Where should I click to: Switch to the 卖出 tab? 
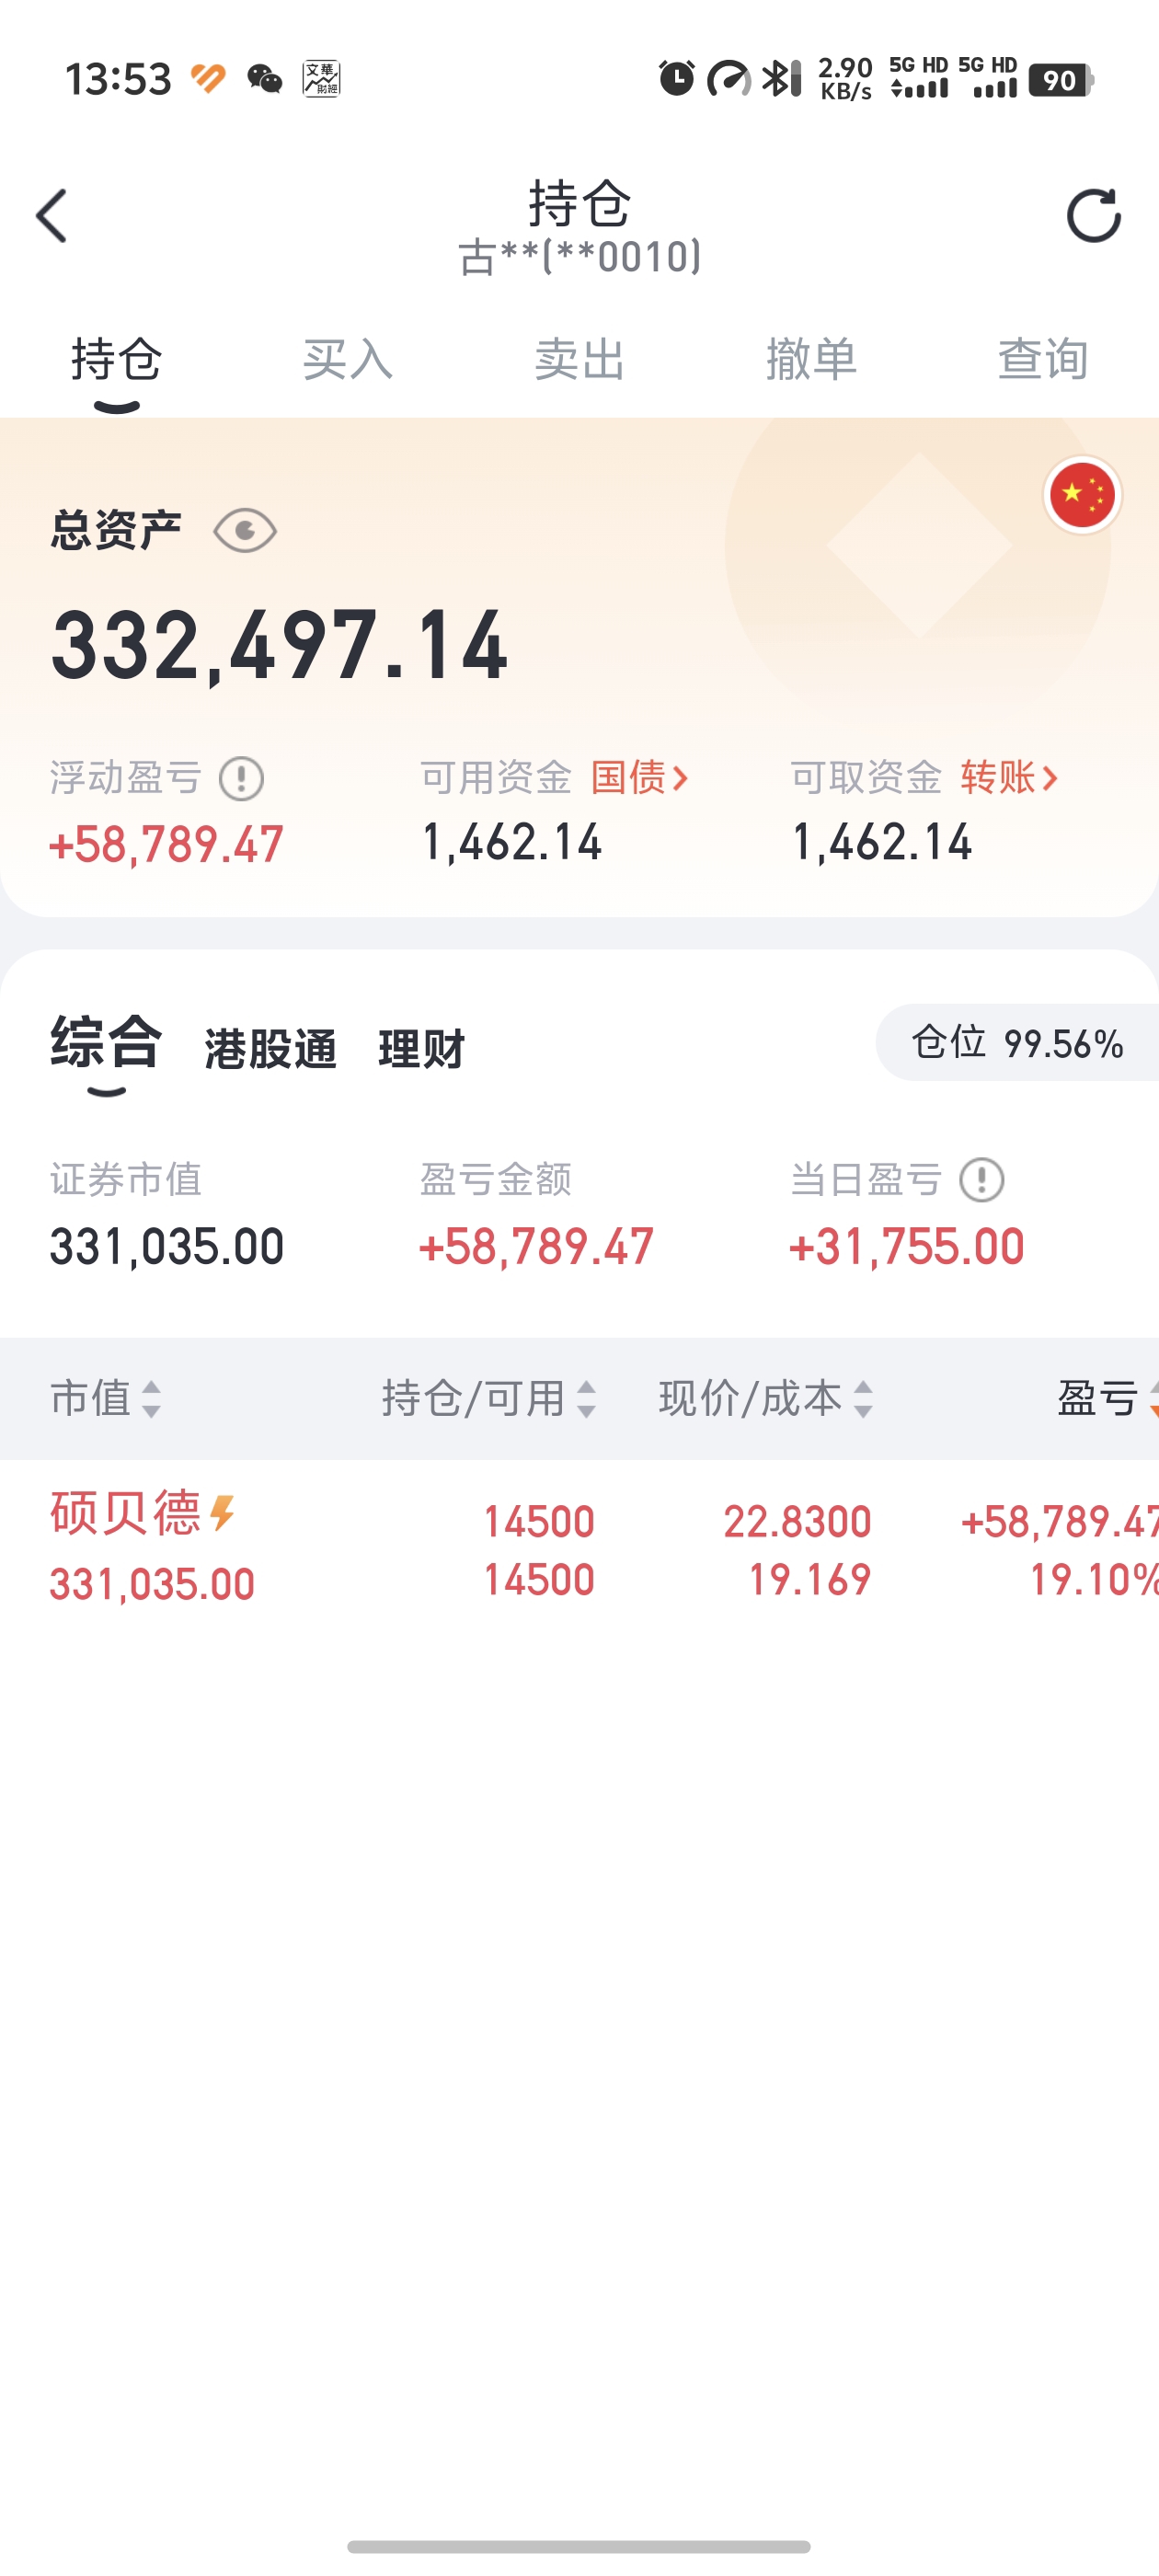tap(580, 359)
